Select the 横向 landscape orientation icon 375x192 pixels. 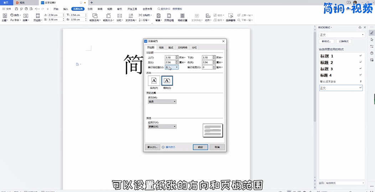(x=167, y=81)
